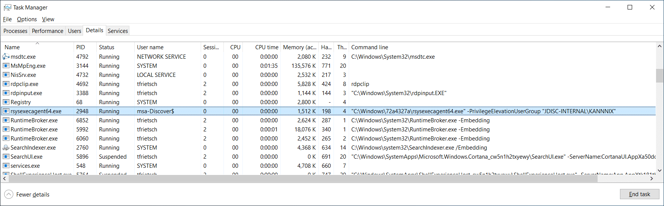Click the MsMpEng.exe process icon
664x206 pixels.
(x=6, y=66)
